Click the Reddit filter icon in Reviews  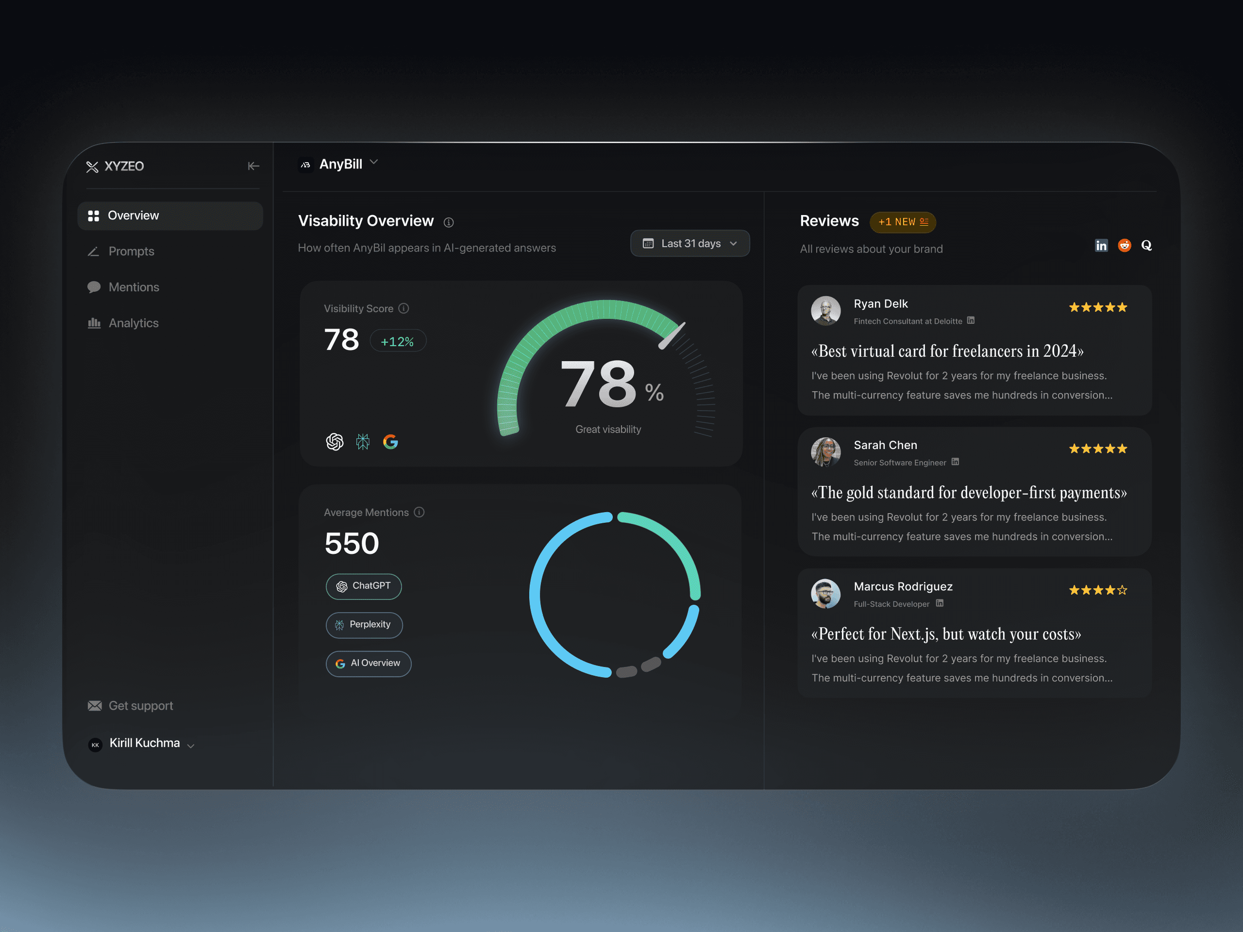tap(1124, 246)
